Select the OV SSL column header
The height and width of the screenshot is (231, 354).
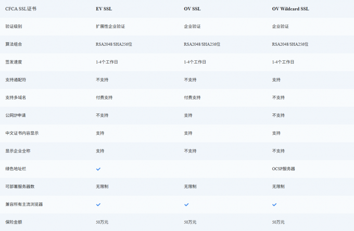pyautogui.click(x=192, y=9)
